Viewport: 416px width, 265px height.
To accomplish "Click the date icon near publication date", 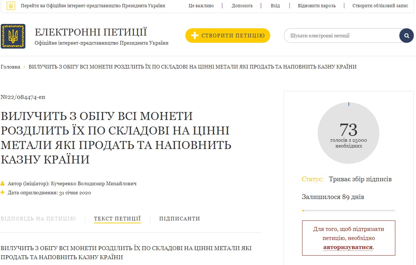I will [x=3, y=192].
